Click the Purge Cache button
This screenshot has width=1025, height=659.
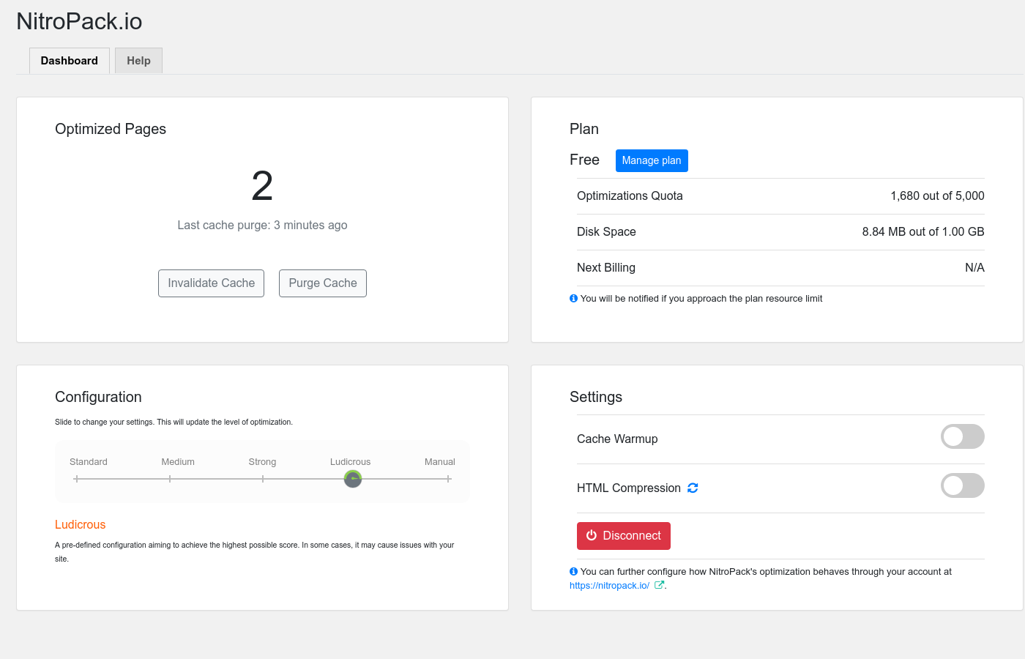(x=323, y=283)
